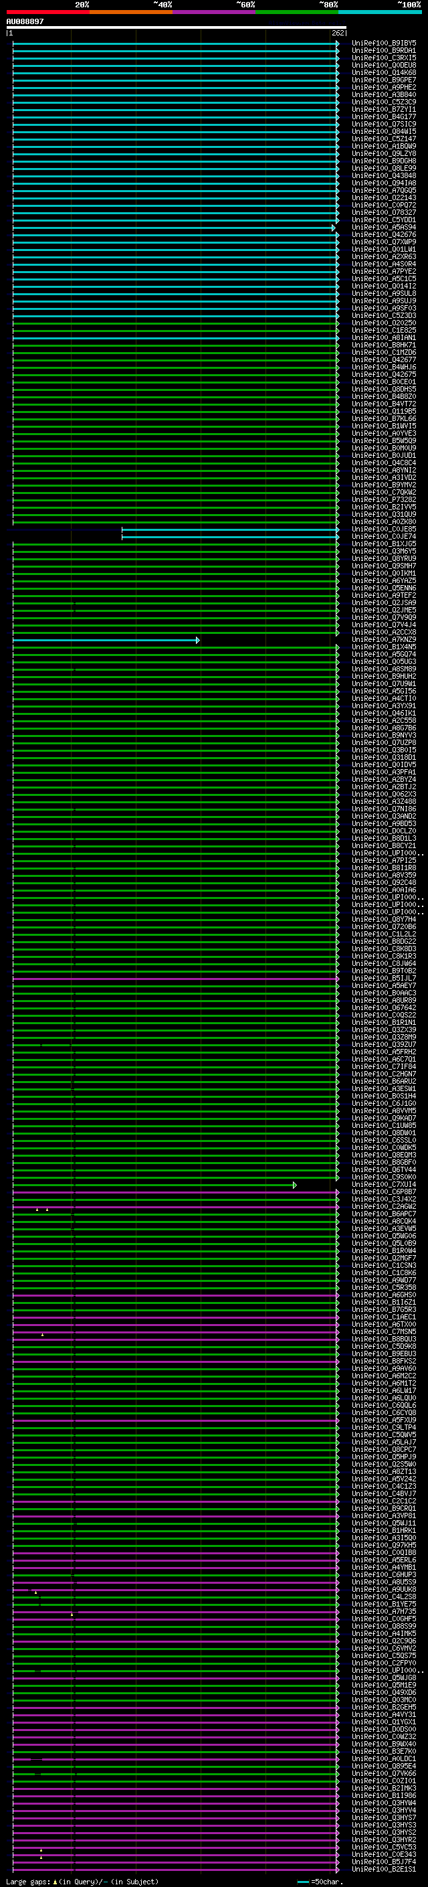Select the UniRef100_Q05UG3 label
The width and height of the screenshot is (428, 1887).
click(x=383, y=662)
